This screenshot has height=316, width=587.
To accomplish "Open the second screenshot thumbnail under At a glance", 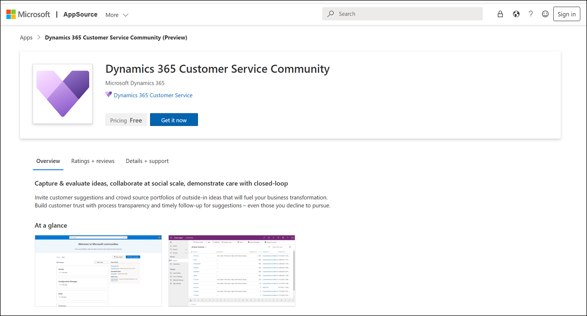I will click(x=231, y=271).
